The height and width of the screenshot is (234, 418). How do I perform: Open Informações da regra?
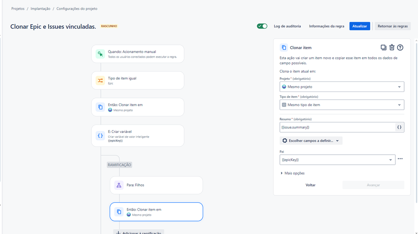(327, 26)
